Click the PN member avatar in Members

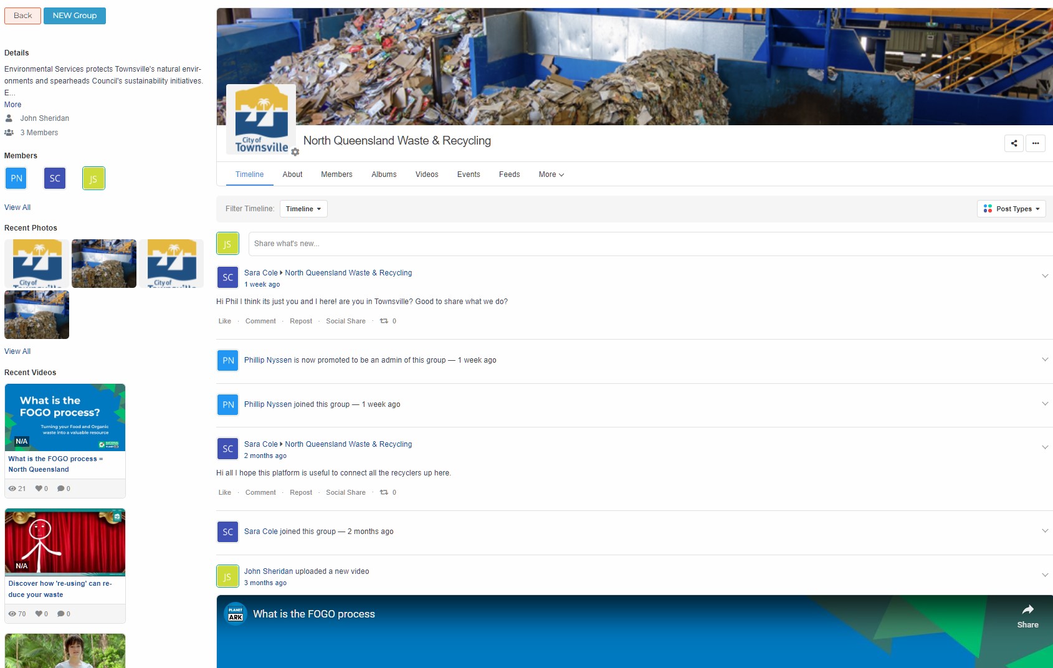coord(16,178)
